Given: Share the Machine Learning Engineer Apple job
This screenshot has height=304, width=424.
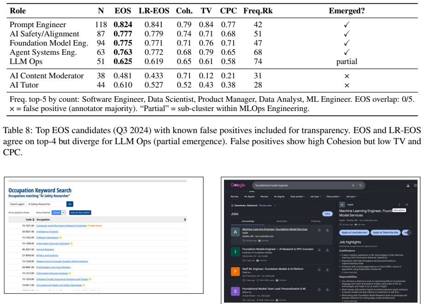Looking at the screenshot, I should (x=327, y=230).
